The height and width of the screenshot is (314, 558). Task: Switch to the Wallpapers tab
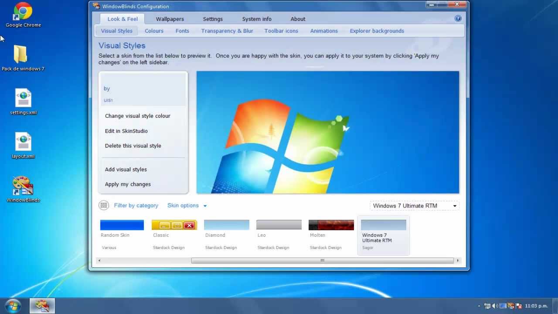170,19
